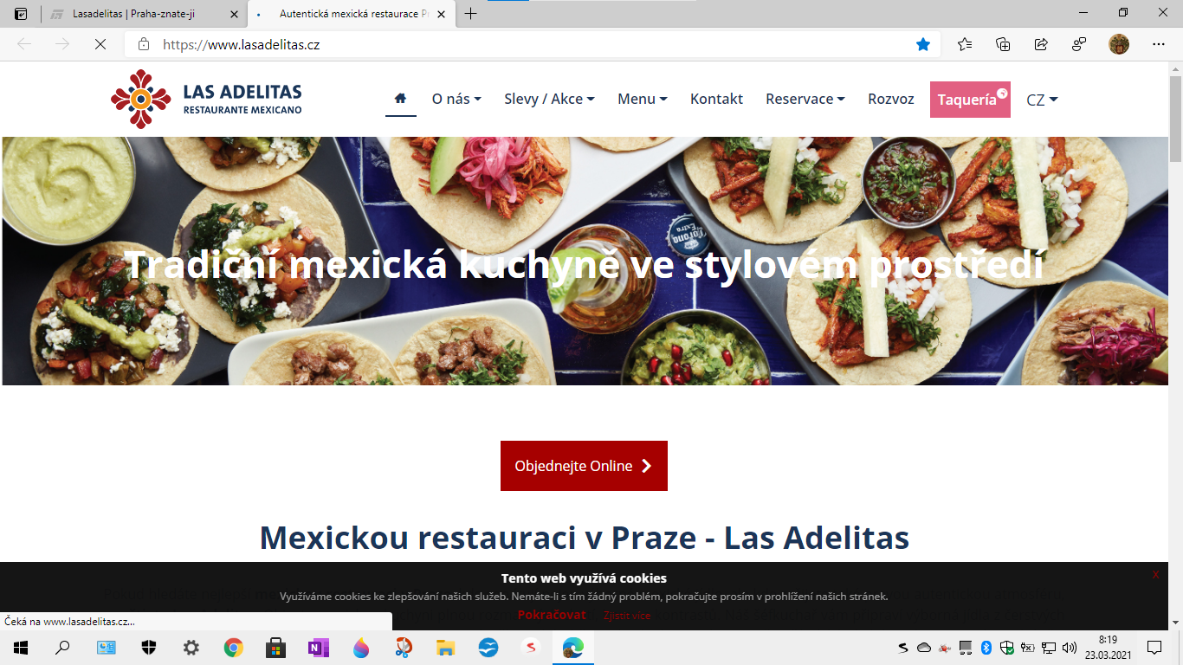Image resolution: width=1183 pixels, height=665 pixels.
Task: Stop loading the page in Edge
Action: pyautogui.click(x=100, y=44)
